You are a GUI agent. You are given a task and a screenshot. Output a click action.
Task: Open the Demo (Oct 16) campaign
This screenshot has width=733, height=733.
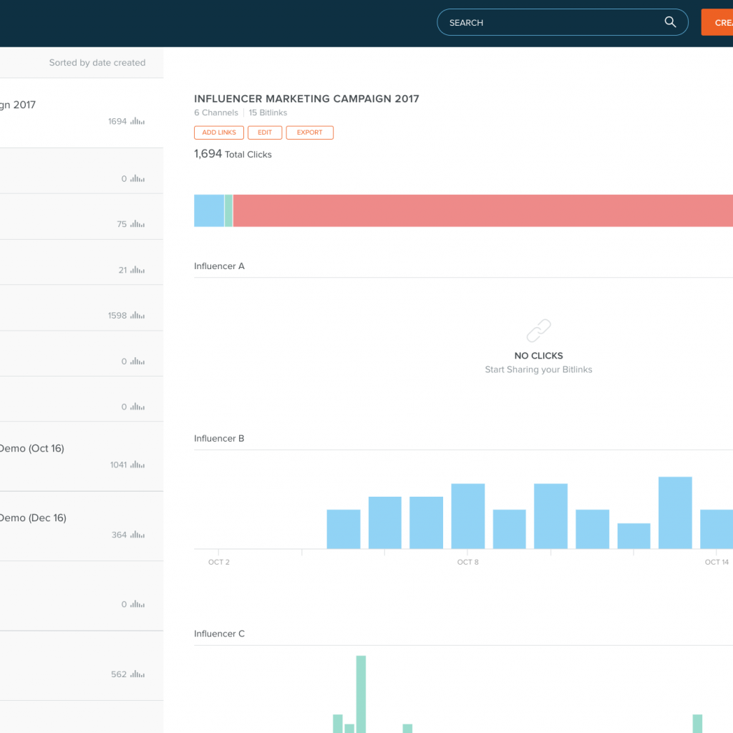click(82, 456)
